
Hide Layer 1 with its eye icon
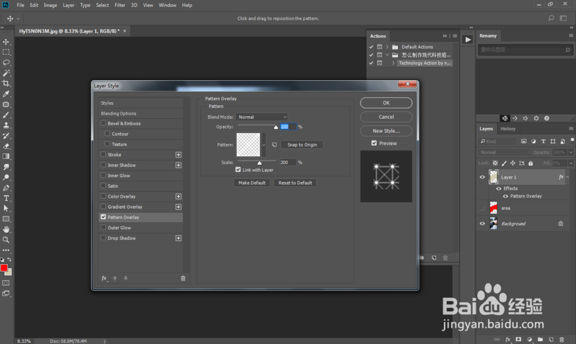click(482, 177)
